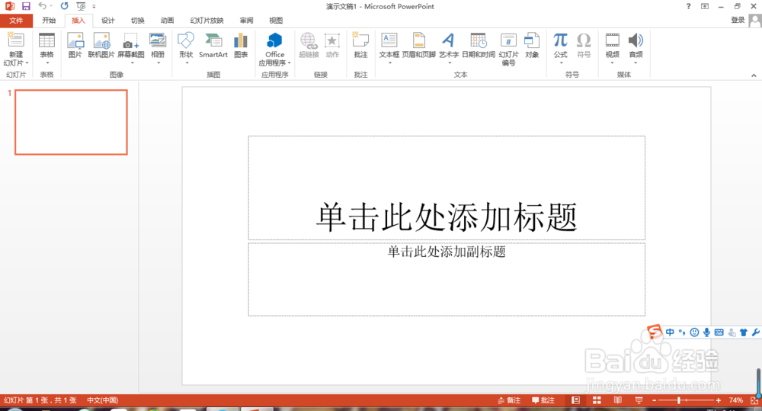This screenshot has width=762, height=411.
Task: Start slideshow from beginning in quick access toolbar
Action: [81, 6]
